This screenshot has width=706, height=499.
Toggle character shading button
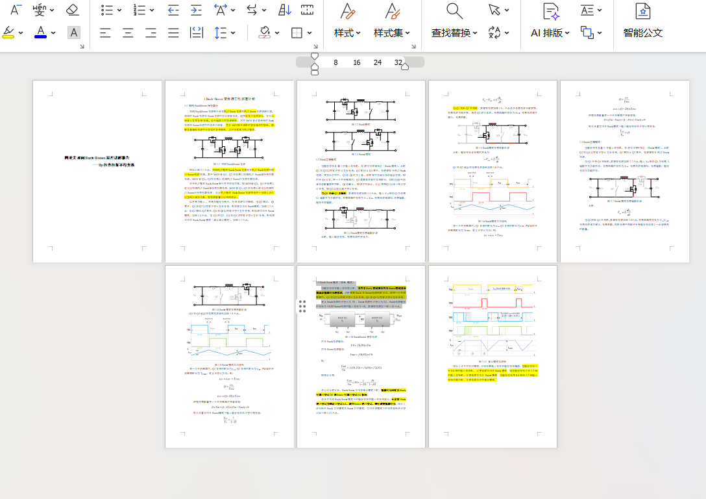(74, 32)
